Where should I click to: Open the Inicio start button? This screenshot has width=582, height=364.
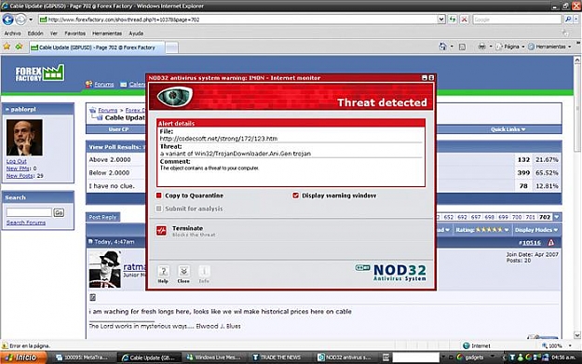[x=24, y=357]
